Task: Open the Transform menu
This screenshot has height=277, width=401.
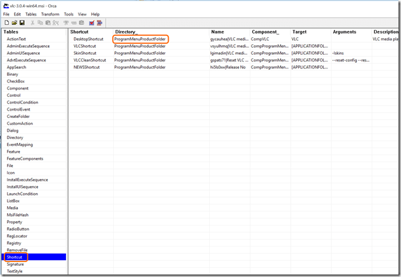Action: (x=50, y=14)
